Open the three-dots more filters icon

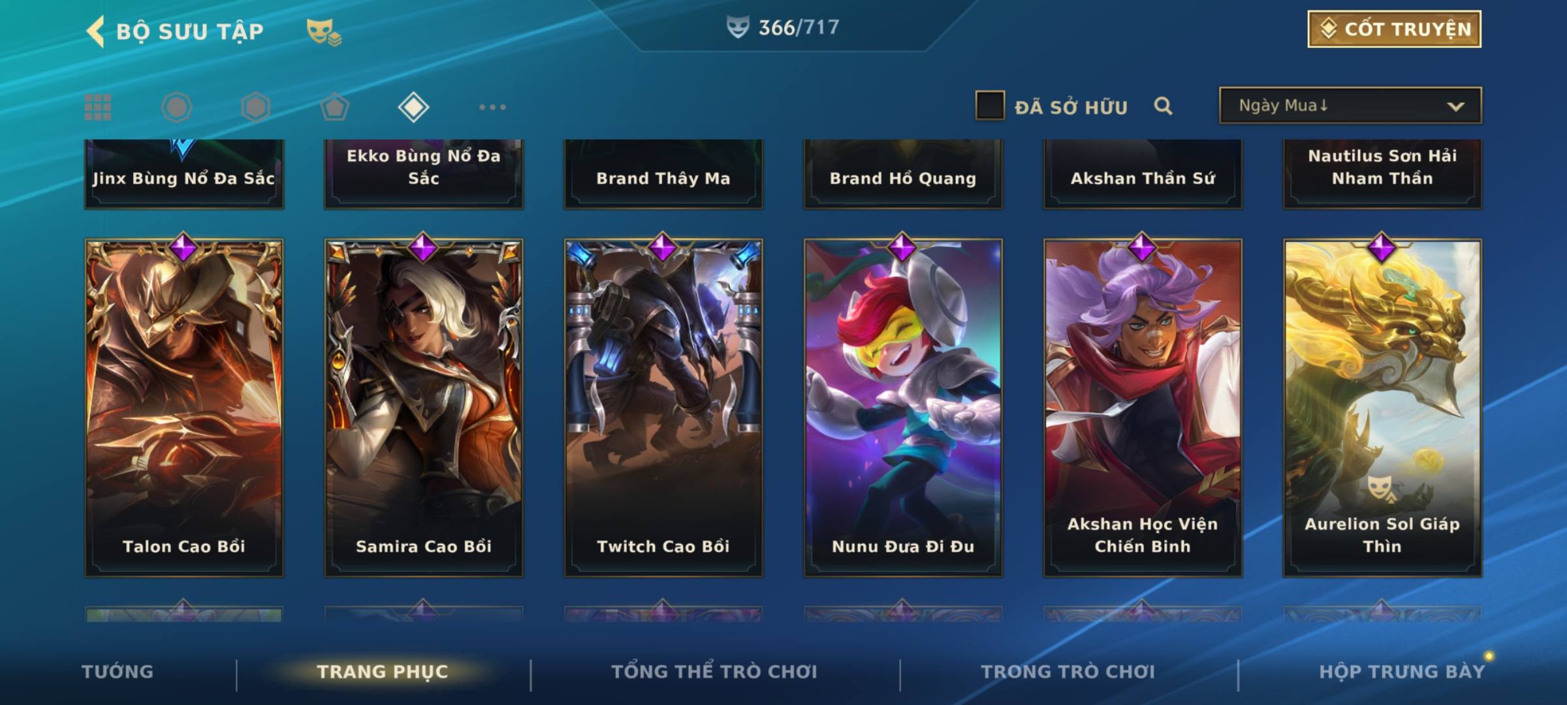pyautogui.click(x=492, y=107)
